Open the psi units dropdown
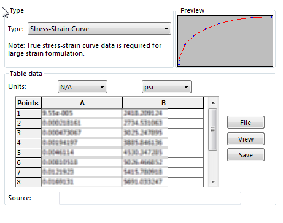This screenshot has height=223, width=283. pos(166,87)
